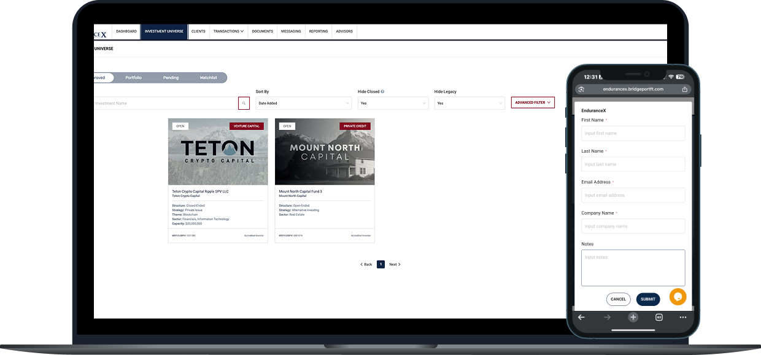This screenshot has width=761, height=355.
Task: Tap the phone browser share icon
Action: (x=684, y=90)
